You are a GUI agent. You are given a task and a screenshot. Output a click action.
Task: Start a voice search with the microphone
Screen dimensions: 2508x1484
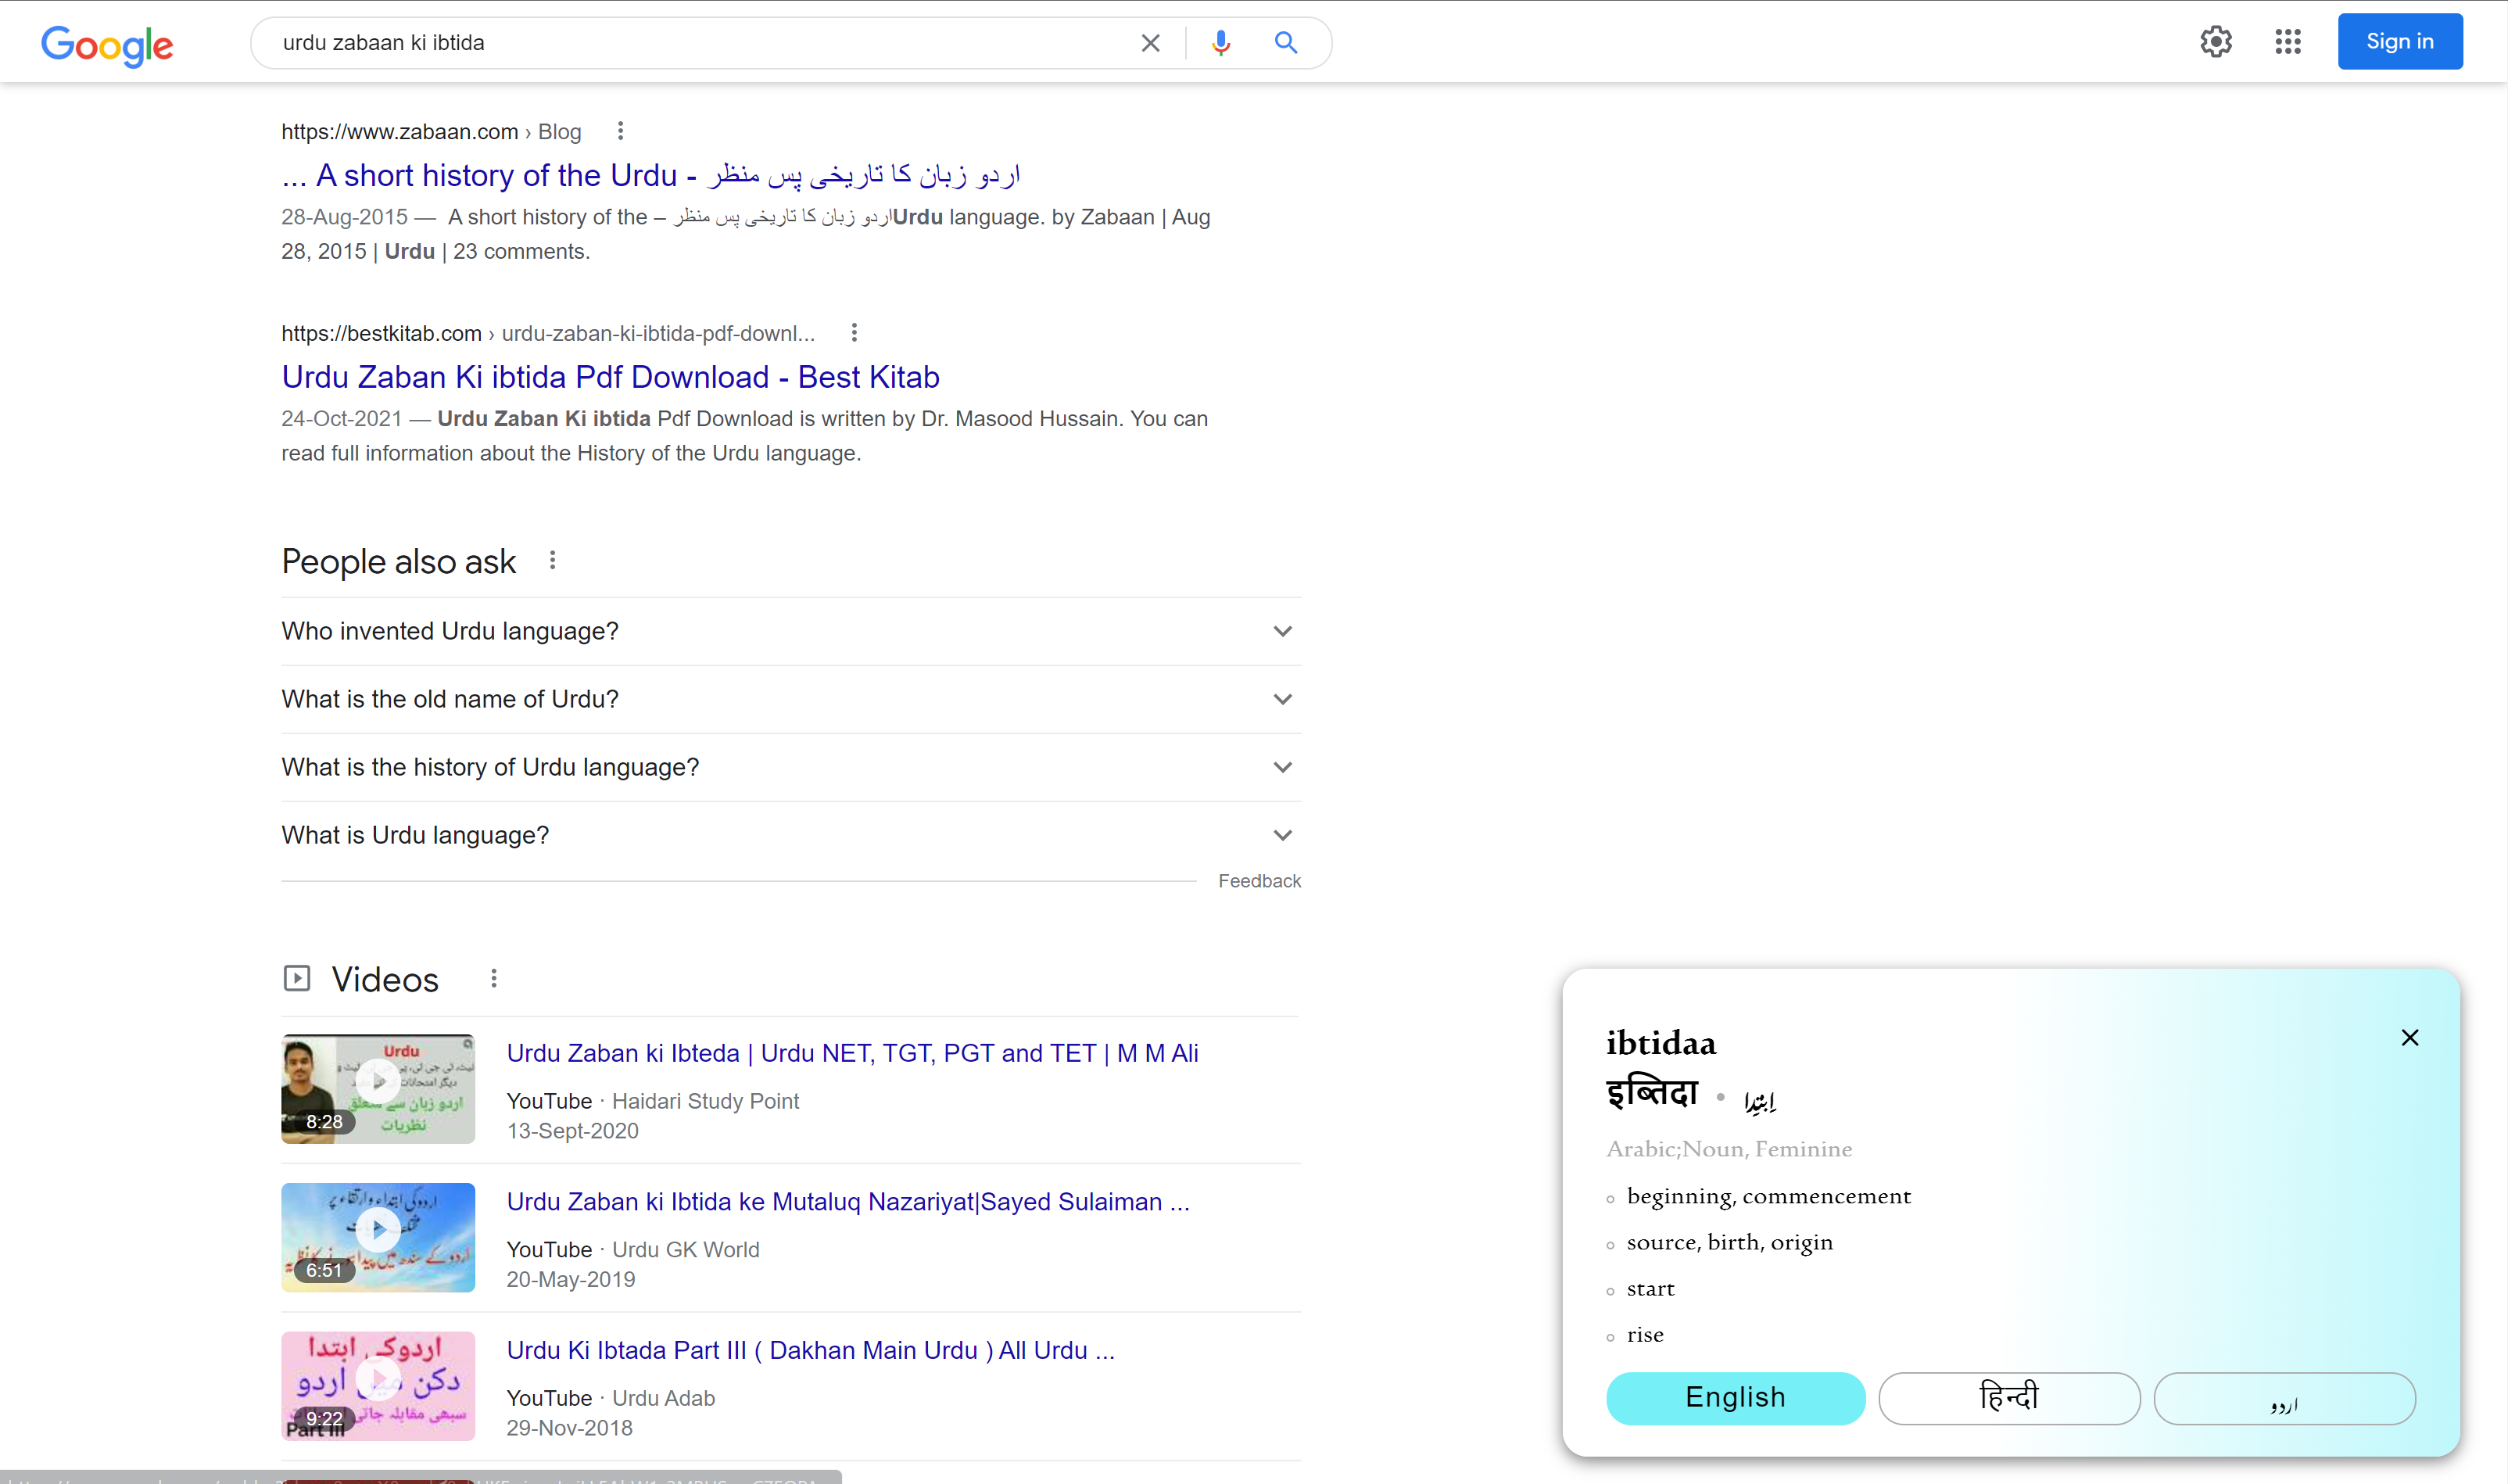(x=1220, y=42)
